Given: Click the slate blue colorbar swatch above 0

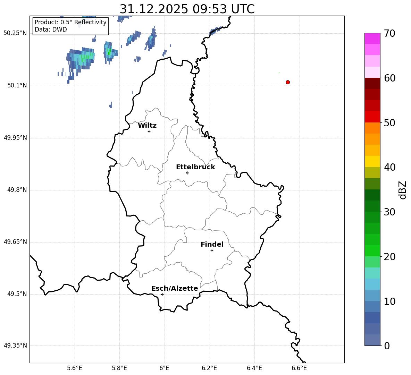Looking at the screenshot, I should (x=372, y=340).
